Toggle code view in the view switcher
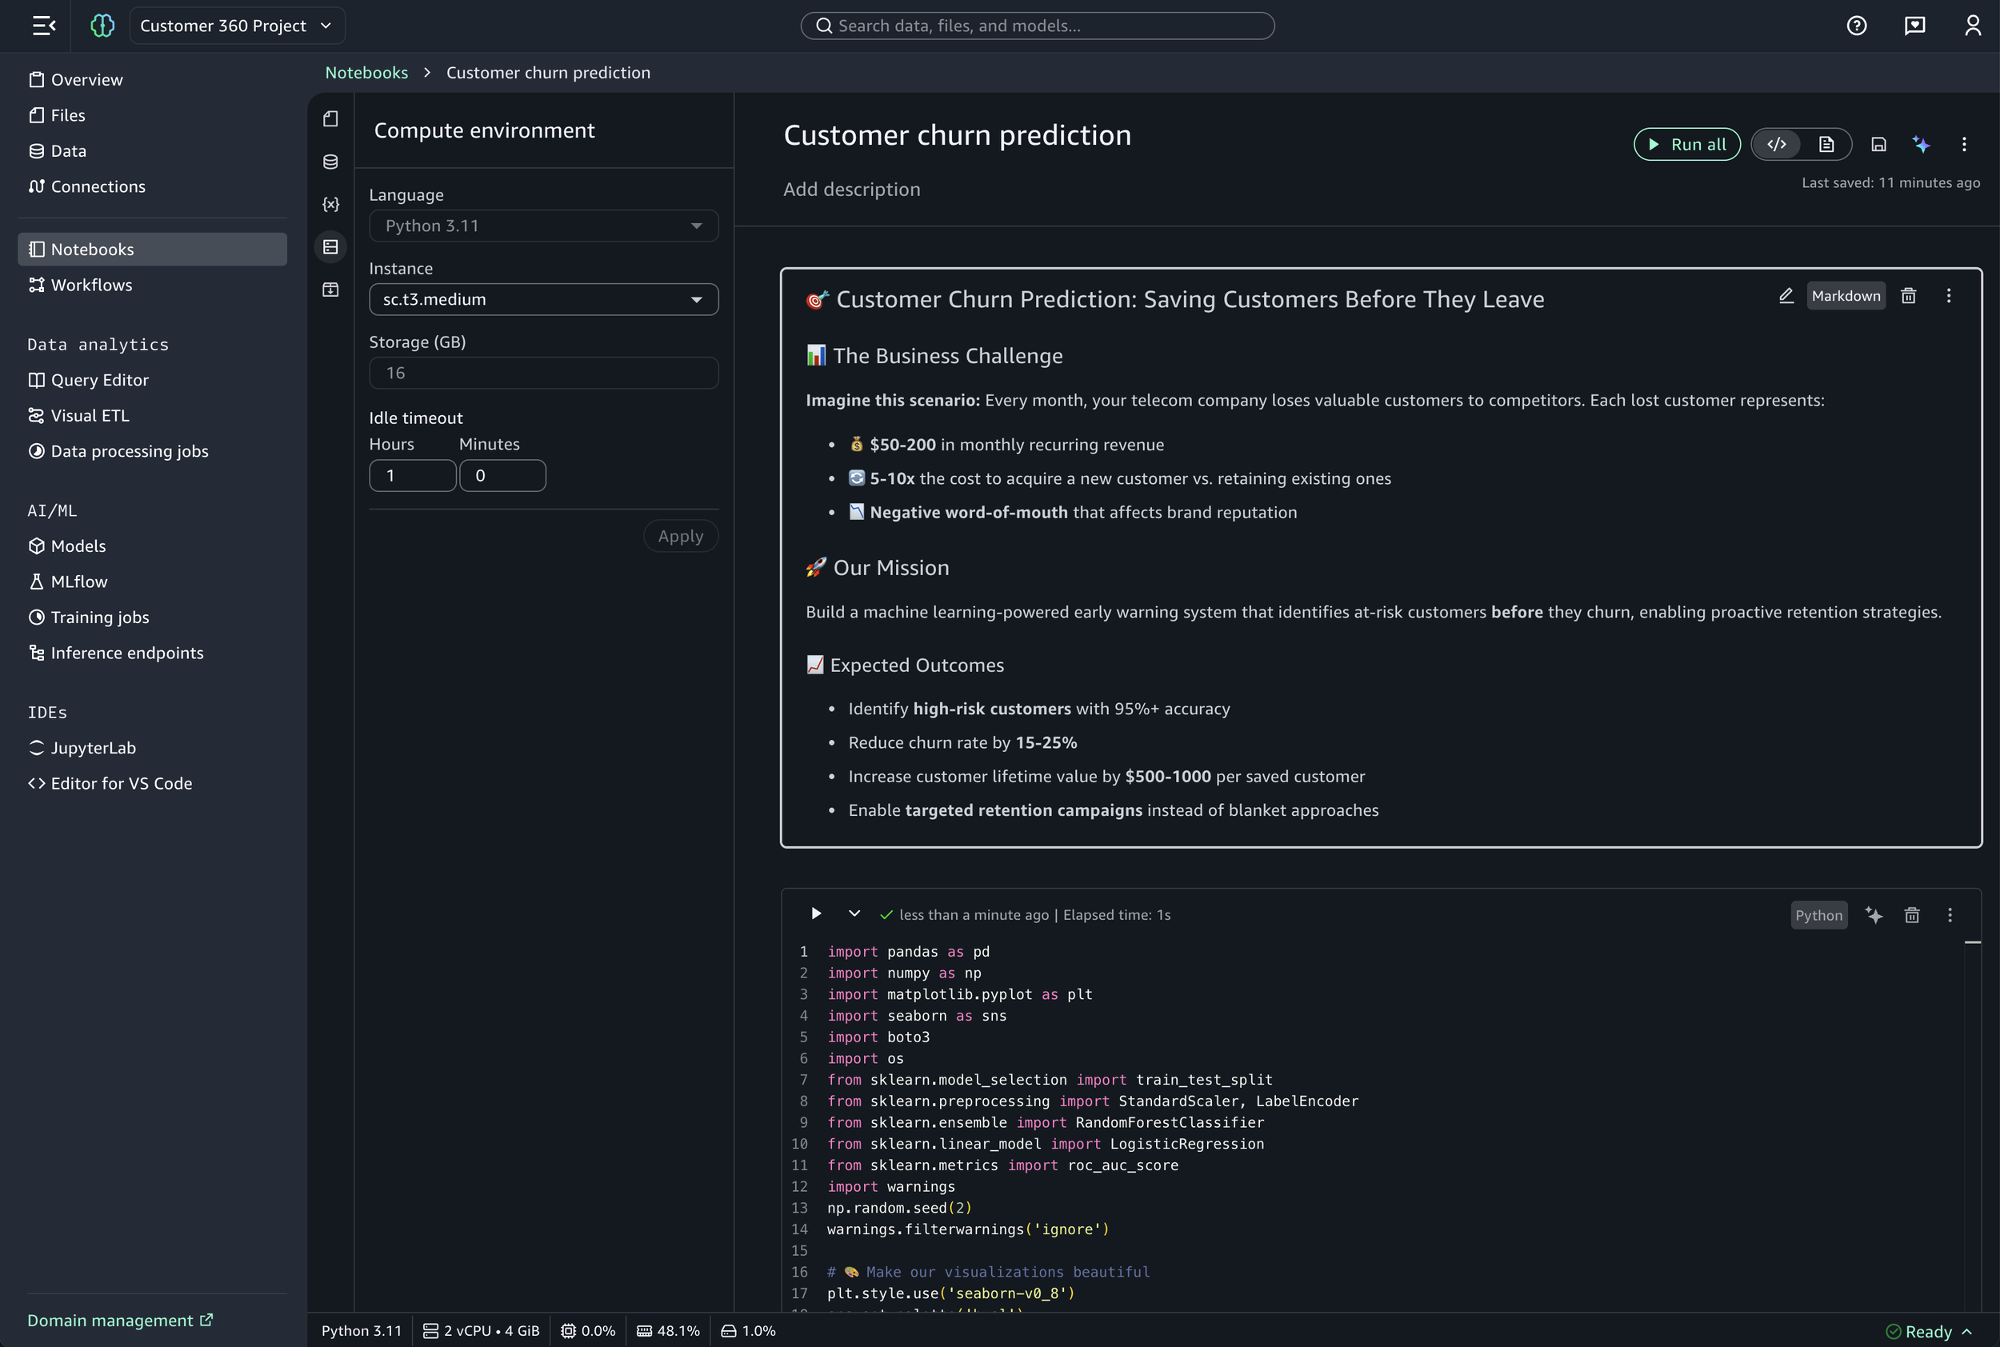Image resolution: width=2000 pixels, height=1347 pixels. click(x=1777, y=143)
